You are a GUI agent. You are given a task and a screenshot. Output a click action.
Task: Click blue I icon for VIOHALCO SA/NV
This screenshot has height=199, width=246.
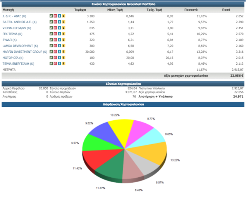coord(59,28)
